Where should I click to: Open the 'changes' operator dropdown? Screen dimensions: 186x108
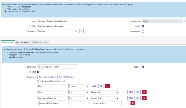79,86
